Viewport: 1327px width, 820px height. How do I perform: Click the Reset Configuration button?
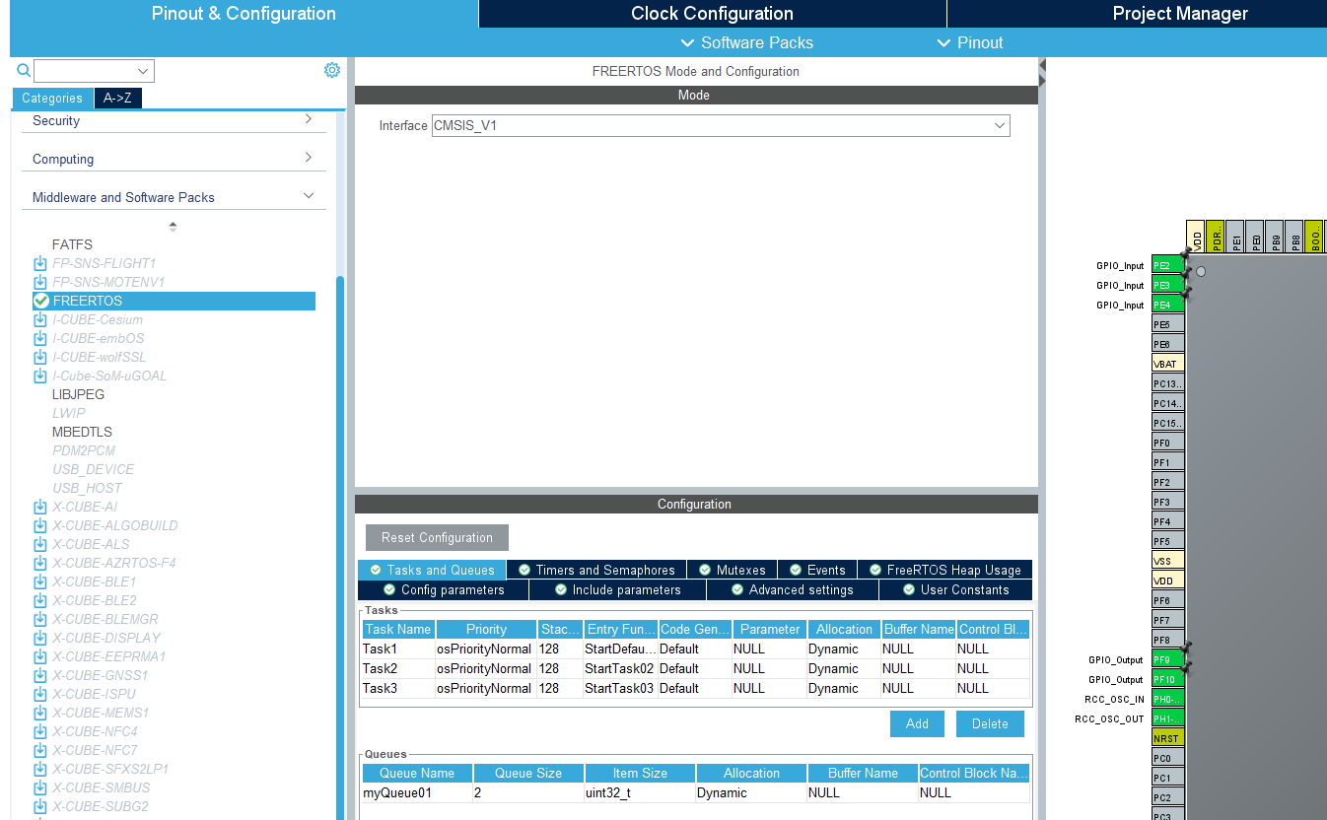click(x=437, y=537)
